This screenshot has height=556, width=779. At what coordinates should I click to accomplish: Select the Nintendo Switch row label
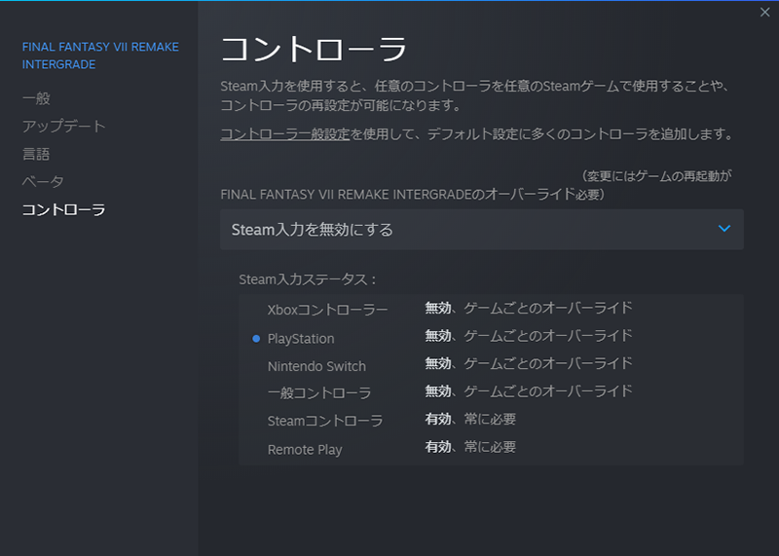[x=316, y=366]
